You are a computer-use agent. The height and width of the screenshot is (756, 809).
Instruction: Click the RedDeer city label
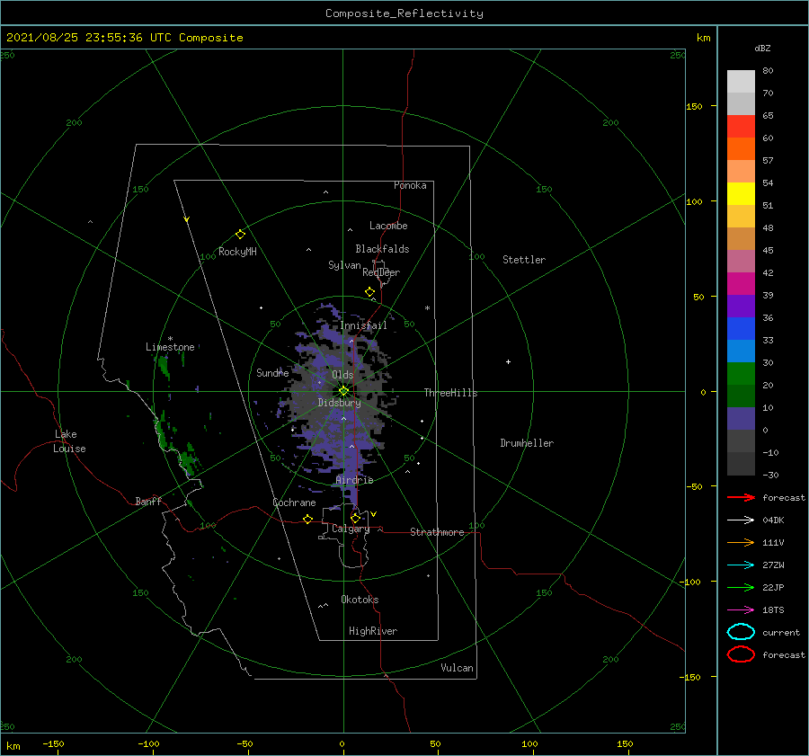point(381,272)
